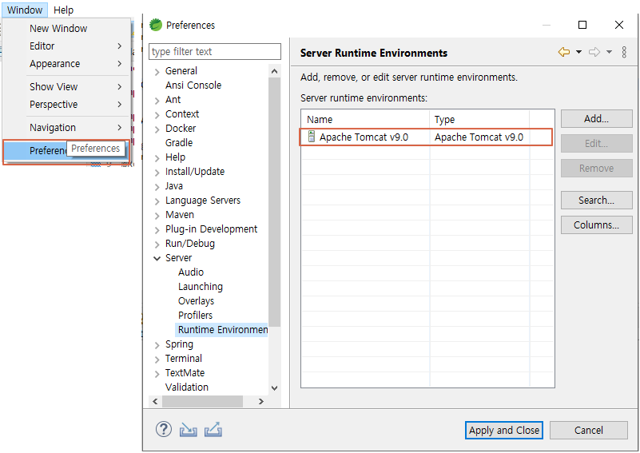640x453 pixels.
Task: Select Install/Update tree item
Action: (195, 172)
